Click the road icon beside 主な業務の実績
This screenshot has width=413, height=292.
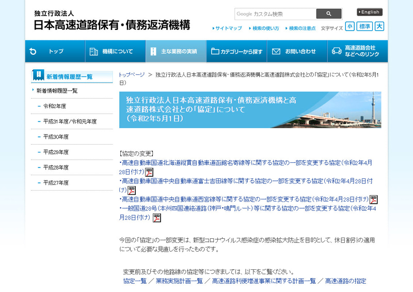pos(153,52)
